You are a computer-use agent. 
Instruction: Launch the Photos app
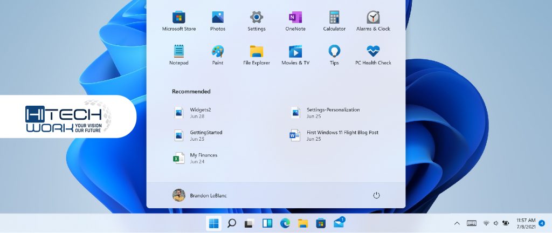point(218,21)
